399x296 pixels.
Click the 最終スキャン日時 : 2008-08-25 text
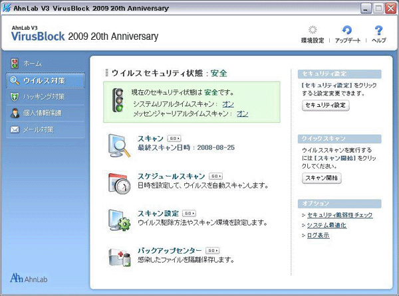(186, 148)
